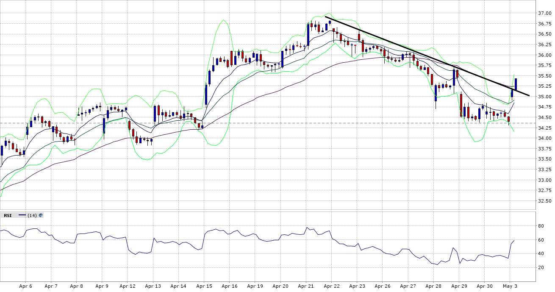Click the 33.25 price axis label

coord(544,170)
